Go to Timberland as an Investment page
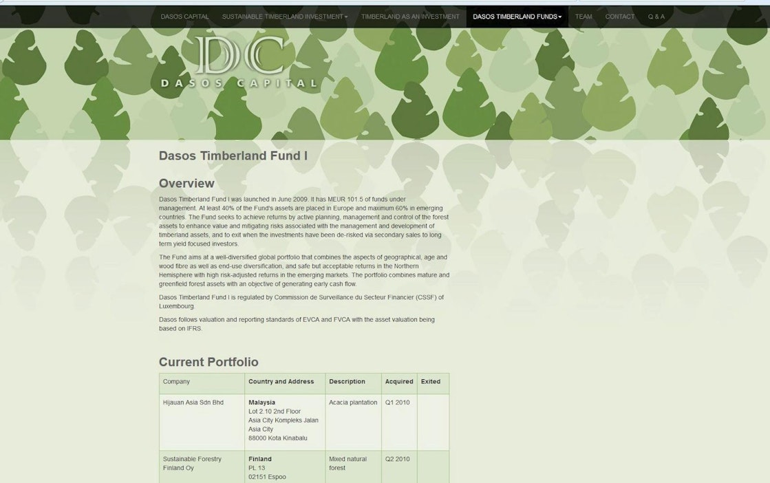This screenshot has height=483, width=770. 410,17
